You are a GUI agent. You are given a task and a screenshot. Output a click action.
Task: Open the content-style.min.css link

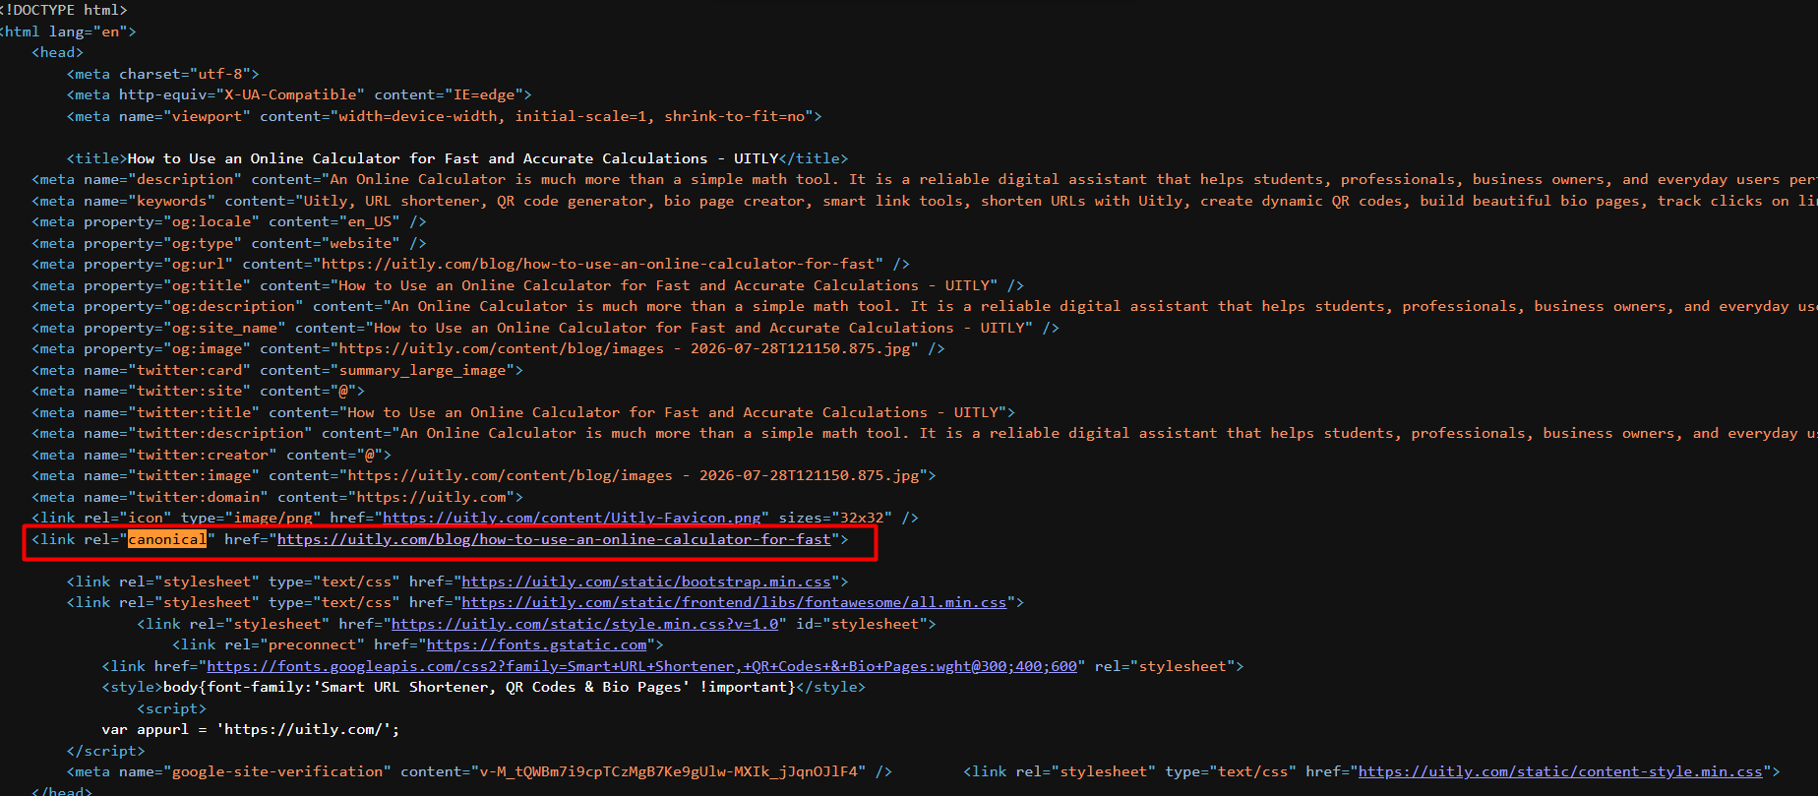pyautogui.click(x=1560, y=771)
